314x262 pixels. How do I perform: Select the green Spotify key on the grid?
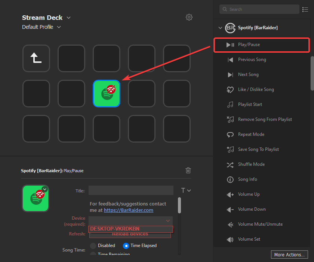(107, 94)
